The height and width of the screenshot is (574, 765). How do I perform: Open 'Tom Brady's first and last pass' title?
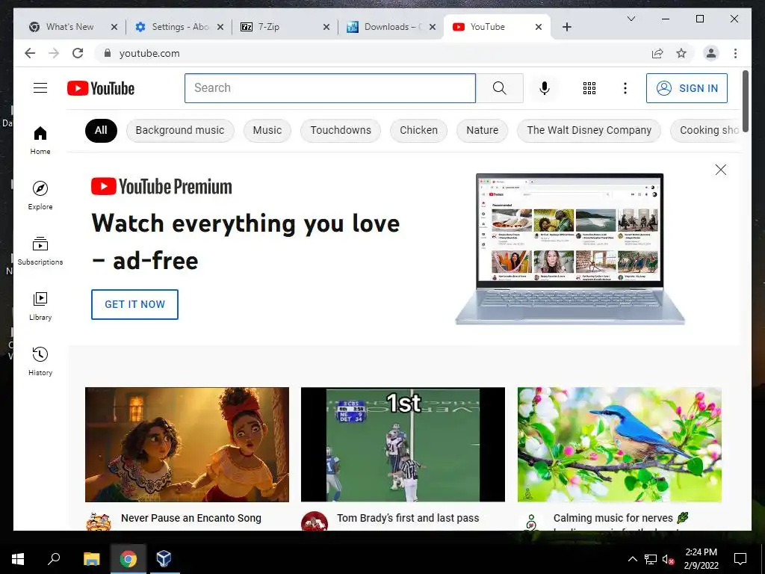click(x=408, y=518)
